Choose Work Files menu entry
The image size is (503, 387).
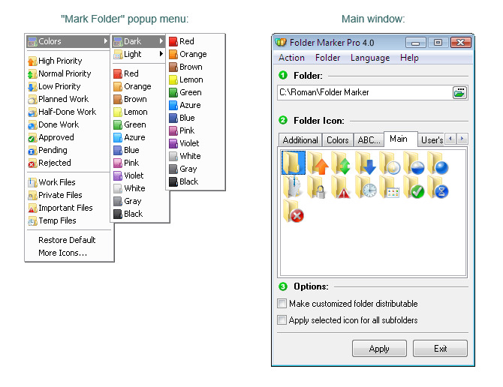[x=68, y=182]
